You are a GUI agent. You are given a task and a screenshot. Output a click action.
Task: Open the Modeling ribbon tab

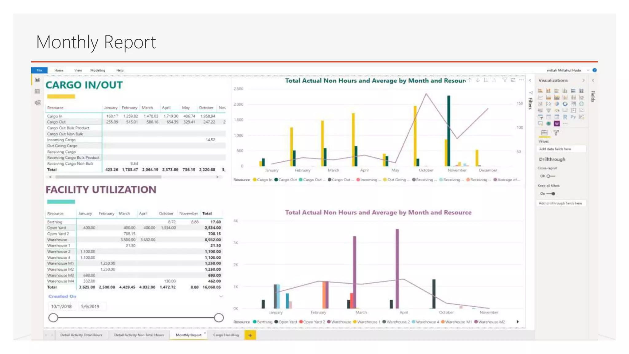(98, 70)
